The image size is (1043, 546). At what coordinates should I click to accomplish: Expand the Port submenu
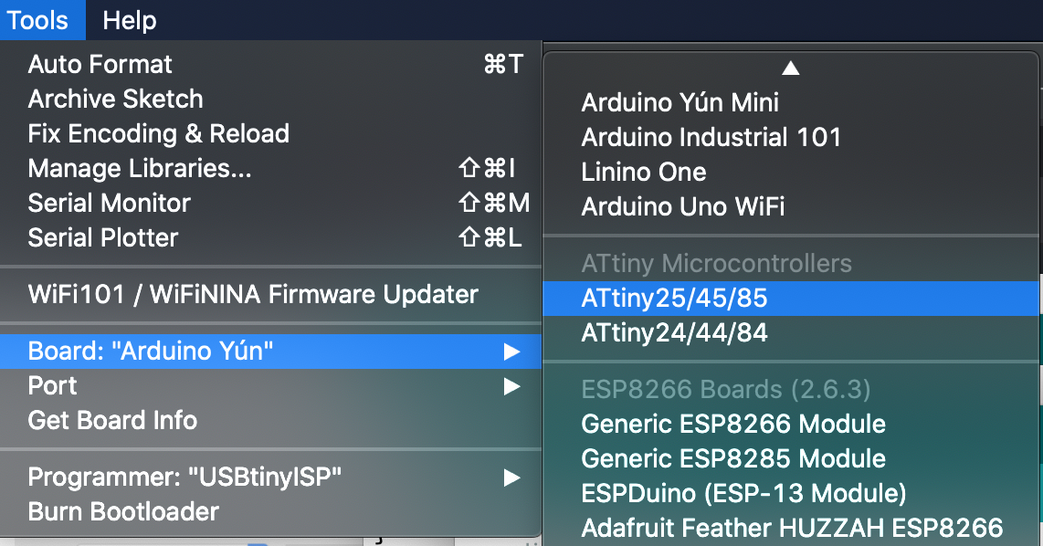512,385
